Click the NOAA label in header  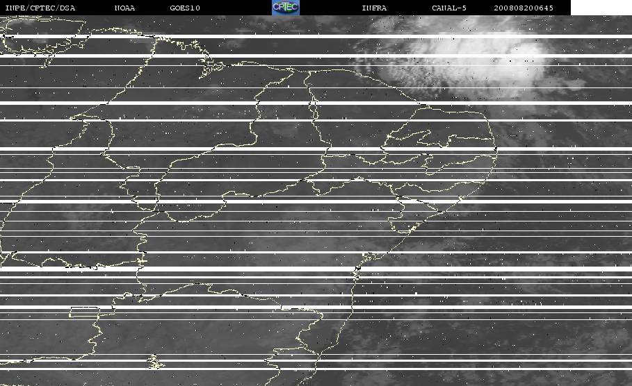(x=125, y=8)
